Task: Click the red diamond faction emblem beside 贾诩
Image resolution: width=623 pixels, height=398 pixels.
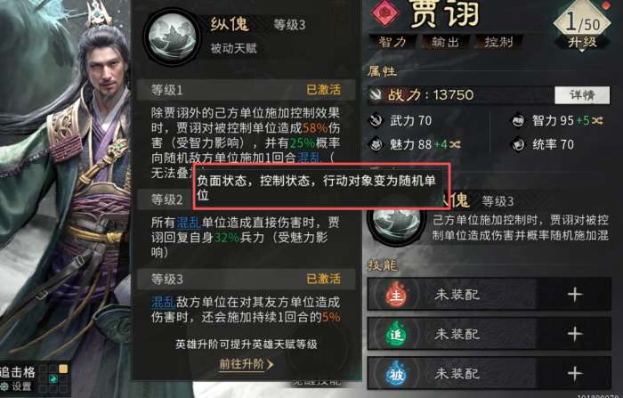Action: (x=384, y=12)
